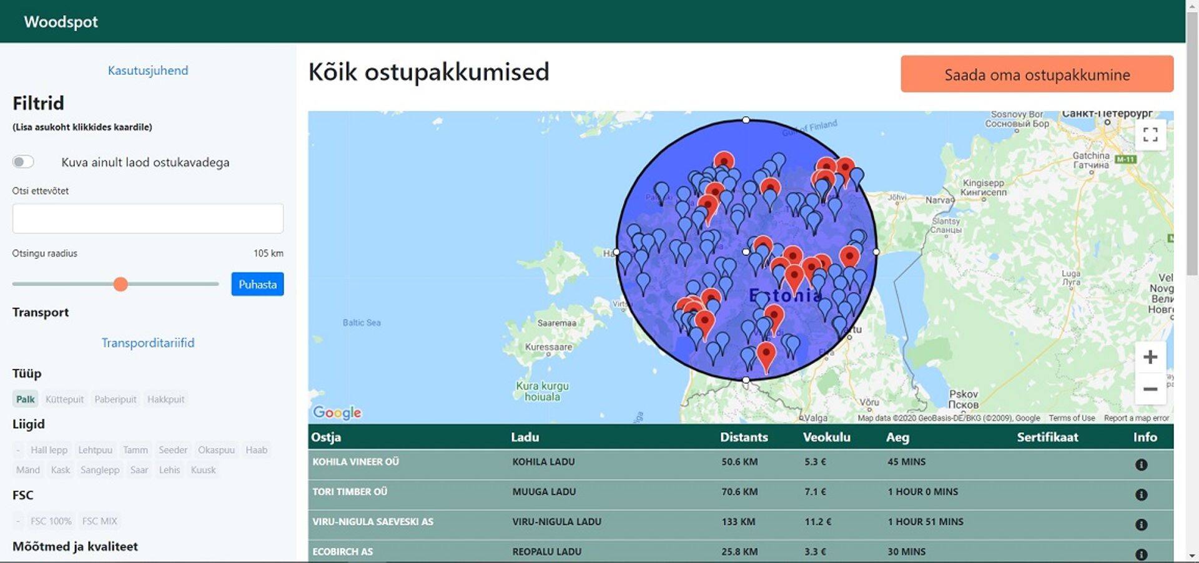Screen dimensions: 1199x563
Task: Focus the 'Otsi ettevõtet' search field
Action: pos(148,218)
